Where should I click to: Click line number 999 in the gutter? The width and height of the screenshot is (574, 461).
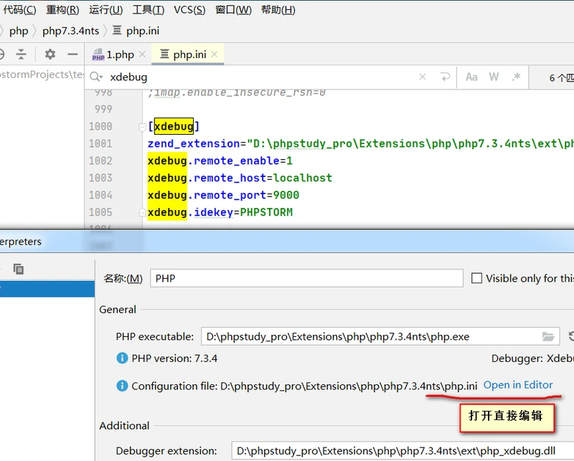103,109
